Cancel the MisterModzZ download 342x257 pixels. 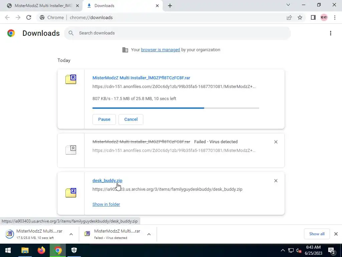click(131, 119)
